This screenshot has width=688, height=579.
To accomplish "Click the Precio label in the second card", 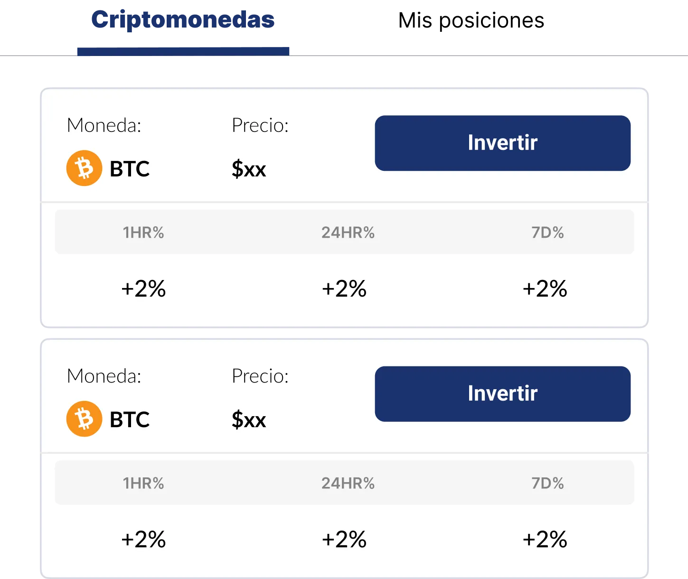I will (260, 376).
